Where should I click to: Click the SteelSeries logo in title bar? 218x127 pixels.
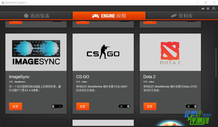pyautogui.click(x=3, y=2)
